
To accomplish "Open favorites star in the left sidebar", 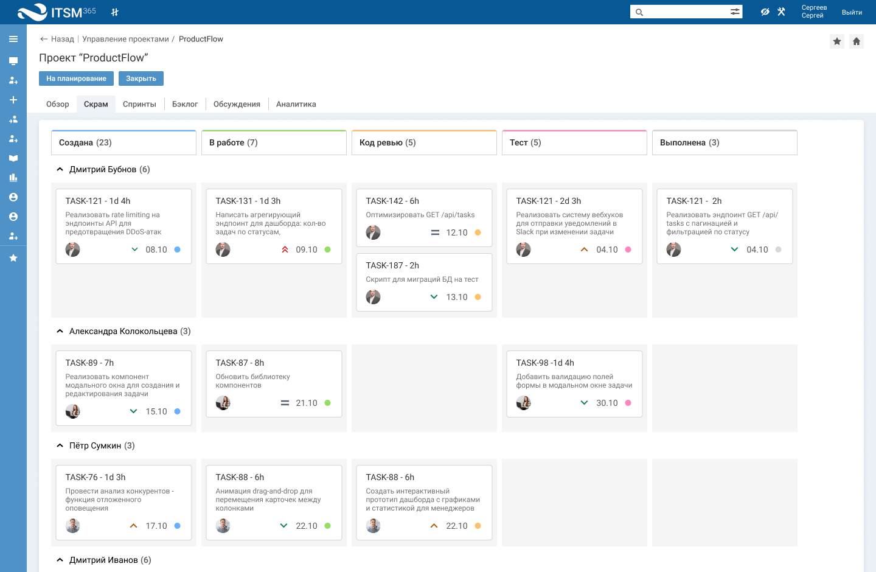I will click(x=13, y=258).
